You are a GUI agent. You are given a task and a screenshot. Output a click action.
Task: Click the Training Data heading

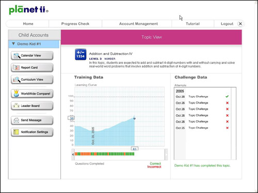[89, 77]
